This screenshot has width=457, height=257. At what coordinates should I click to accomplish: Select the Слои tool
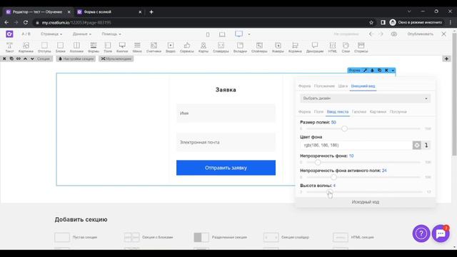[346, 47]
